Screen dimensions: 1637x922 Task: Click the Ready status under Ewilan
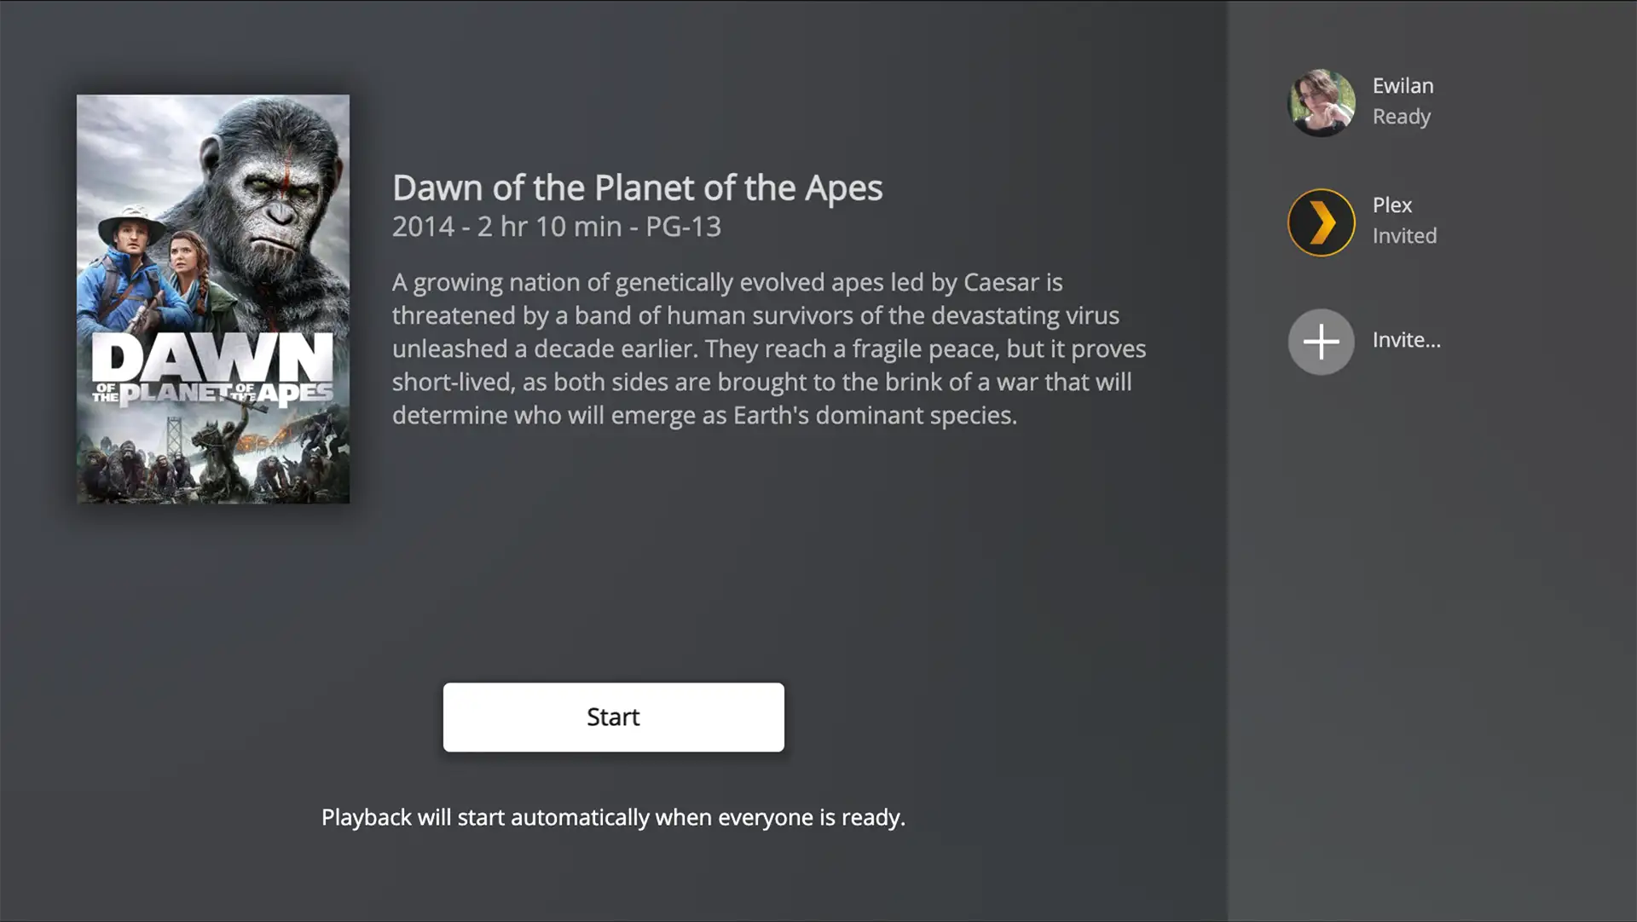[x=1401, y=117]
